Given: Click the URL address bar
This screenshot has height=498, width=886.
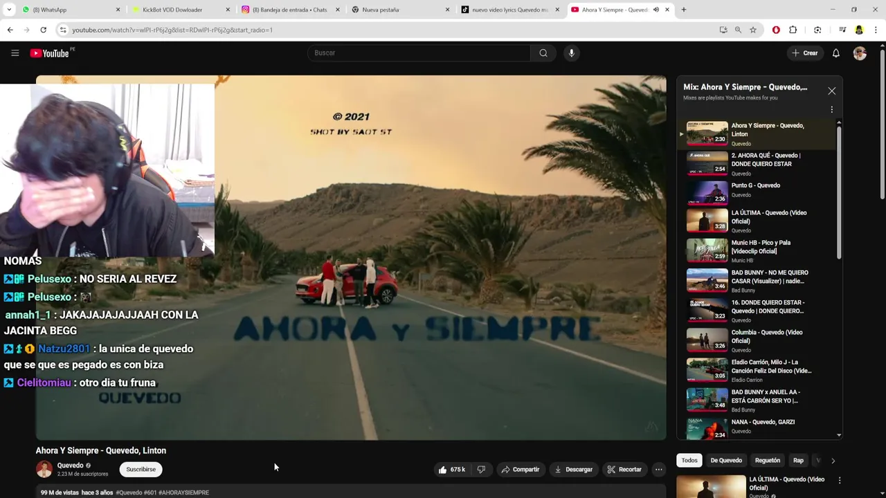Looking at the screenshot, I should 388,30.
